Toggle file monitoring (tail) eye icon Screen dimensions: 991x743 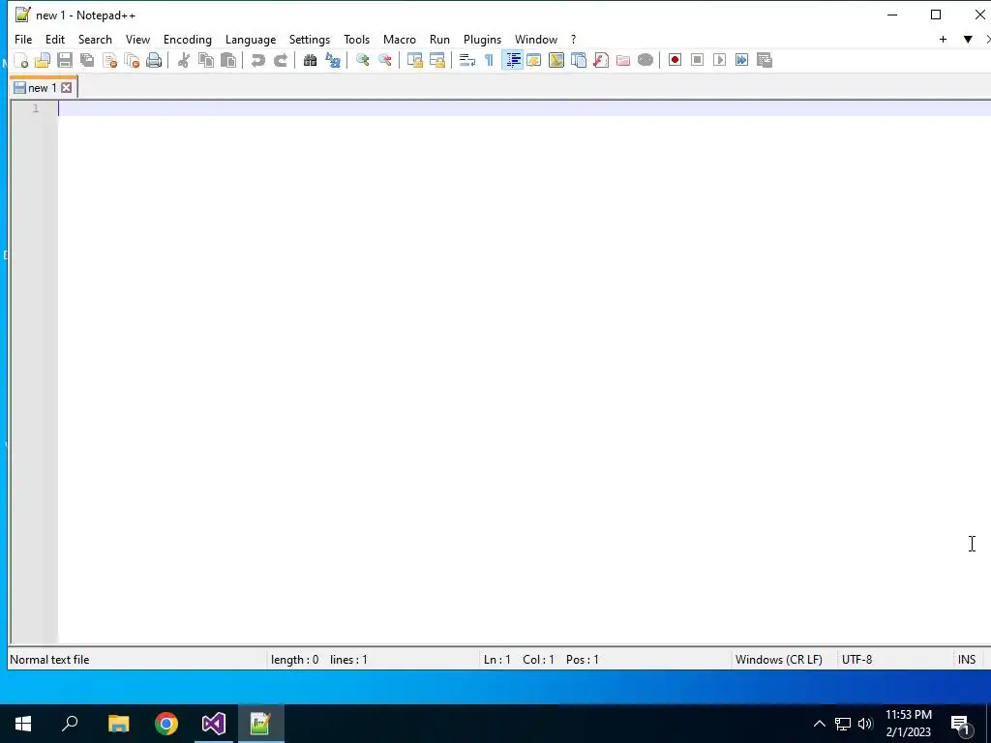coord(646,60)
